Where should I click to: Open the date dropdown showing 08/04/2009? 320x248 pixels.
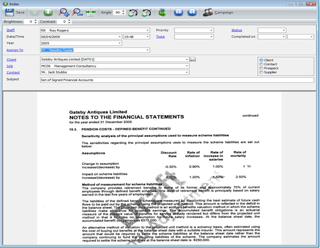click(x=120, y=37)
